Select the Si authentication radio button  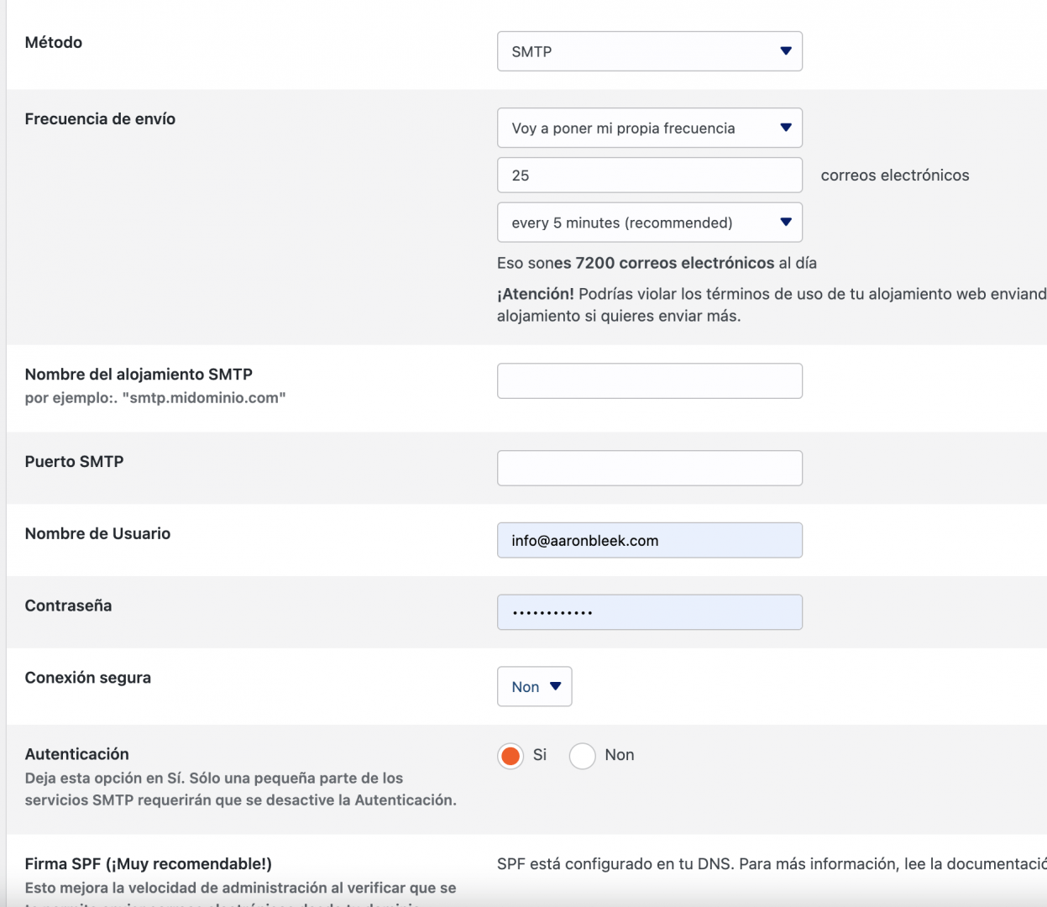[x=510, y=756]
